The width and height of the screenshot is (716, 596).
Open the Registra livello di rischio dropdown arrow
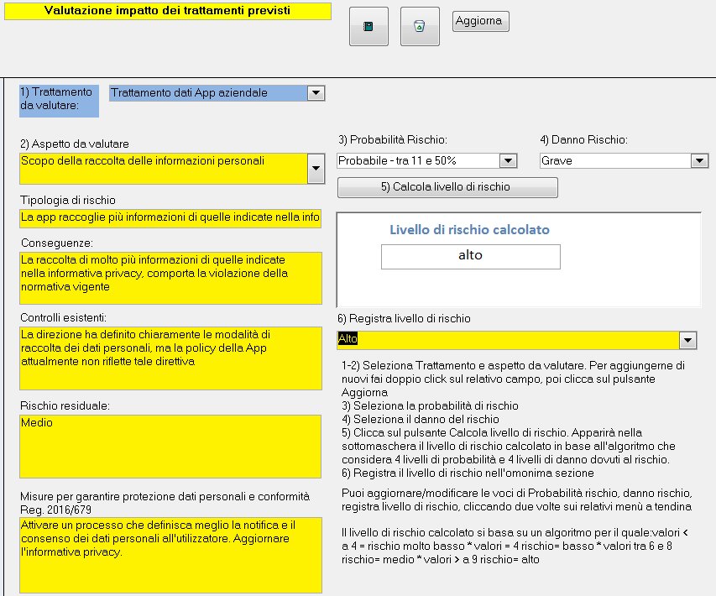688,340
